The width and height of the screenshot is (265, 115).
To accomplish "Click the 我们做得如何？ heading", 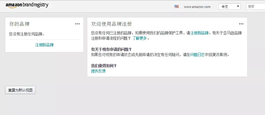I will tap(104, 66).
